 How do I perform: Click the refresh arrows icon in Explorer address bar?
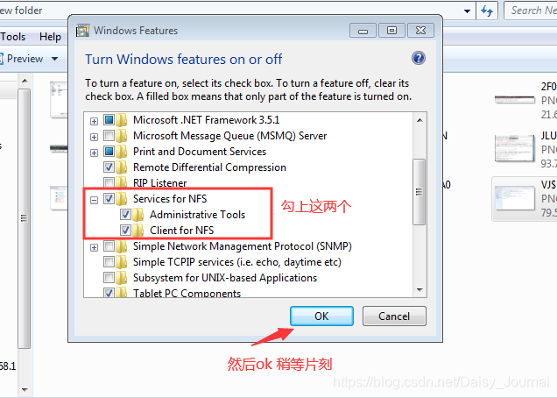click(487, 11)
